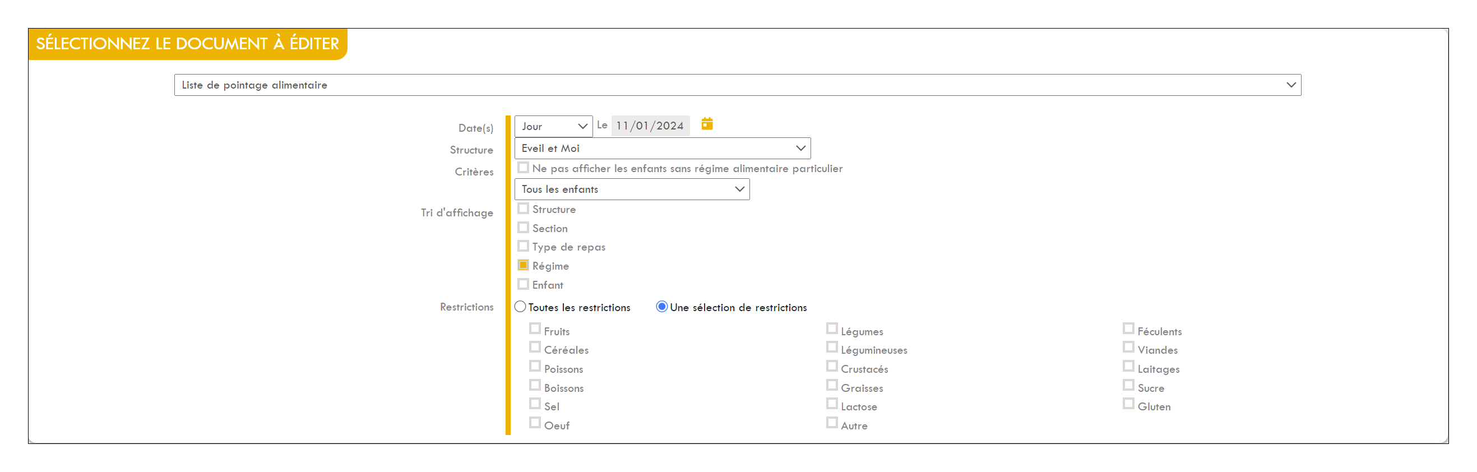
Task: Open the document type dropdown
Action: [737, 85]
